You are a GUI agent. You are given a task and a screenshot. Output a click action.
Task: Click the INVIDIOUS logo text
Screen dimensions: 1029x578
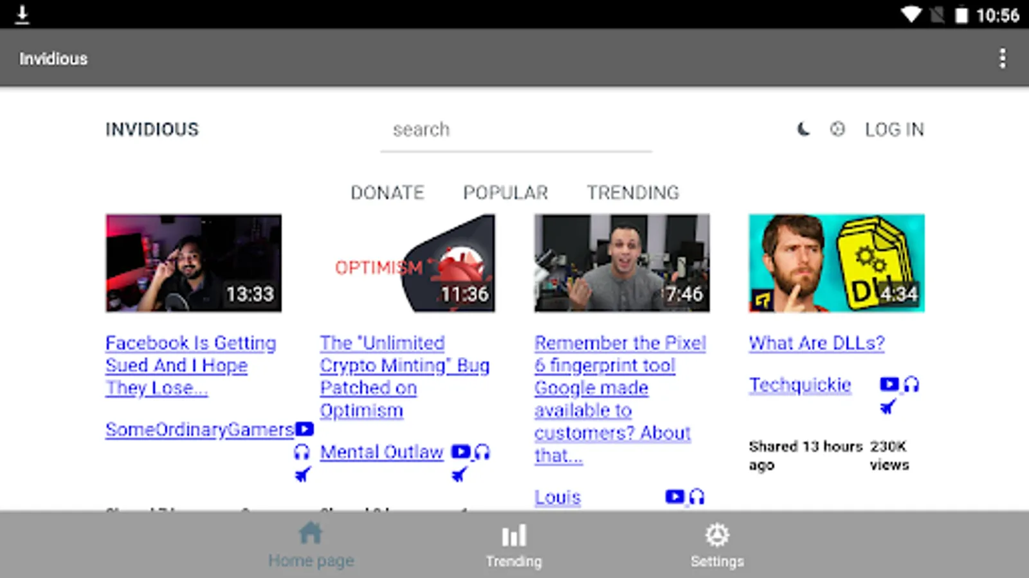[x=152, y=130]
